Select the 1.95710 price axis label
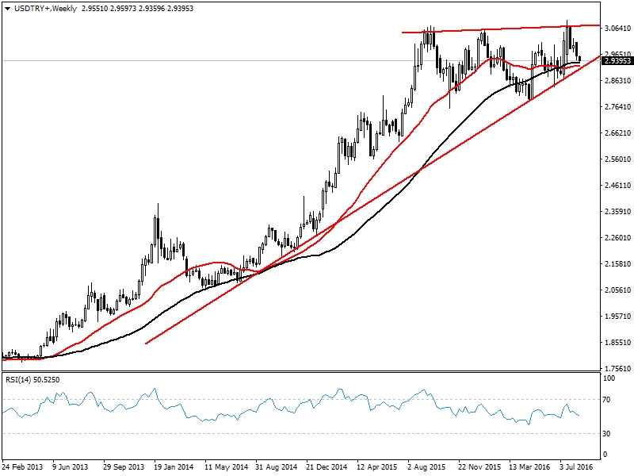The width and height of the screenshot is (634, 476). coord(618,316)
